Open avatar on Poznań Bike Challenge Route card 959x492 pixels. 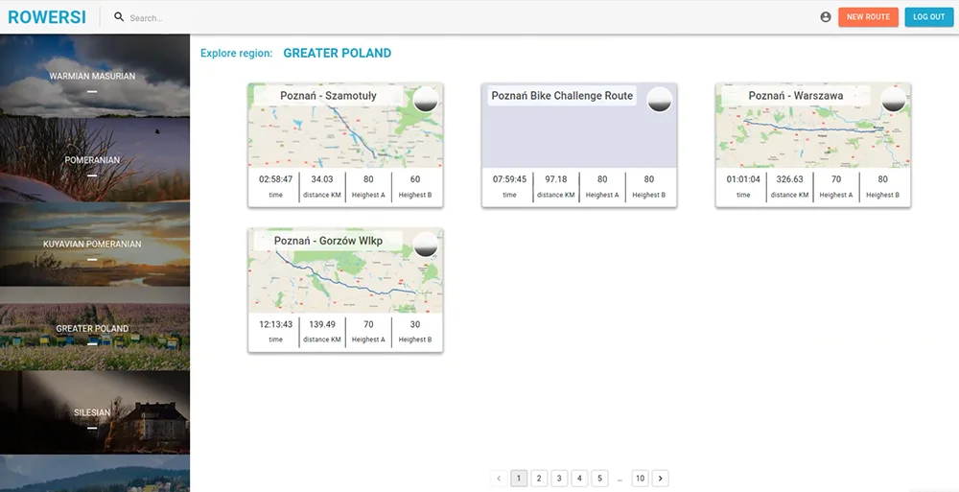click(x=660, y=99)
